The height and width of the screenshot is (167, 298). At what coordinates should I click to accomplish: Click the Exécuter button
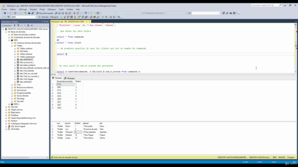pos(44,17)
